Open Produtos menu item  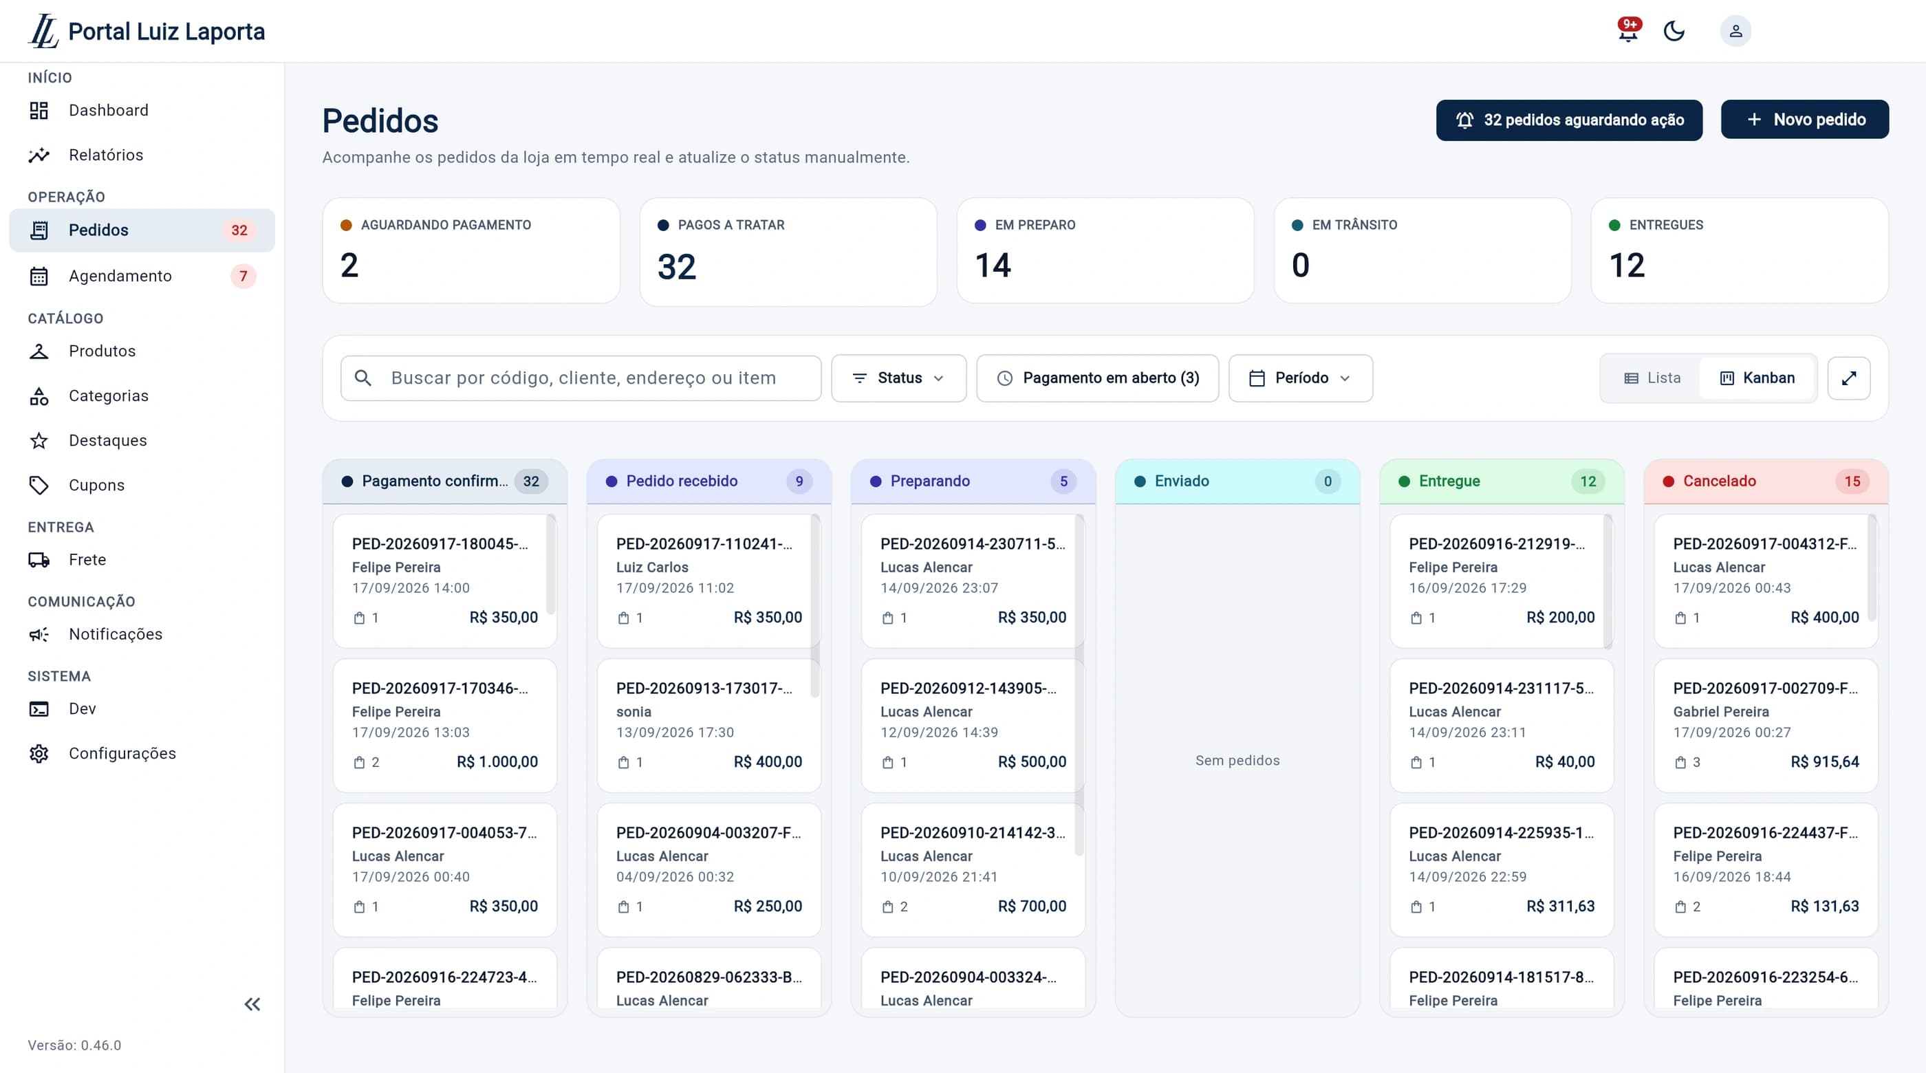142,351
